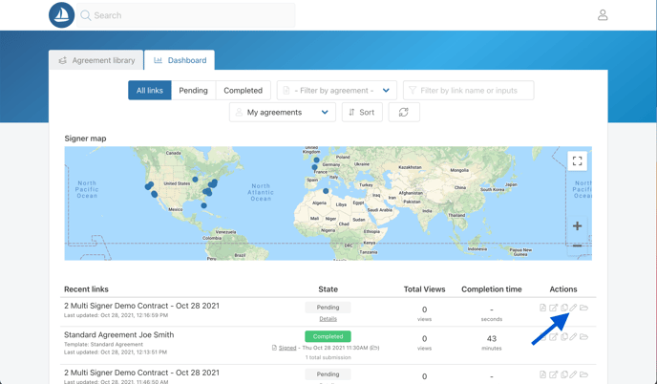The width and height of the screenshot is (657, 384).
Task: Click the map marker in Algeria
Action: (x=326, y=191)
